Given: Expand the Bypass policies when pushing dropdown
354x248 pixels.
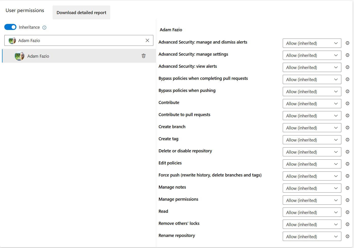Looking at the screenshot, I should (312, 92).
